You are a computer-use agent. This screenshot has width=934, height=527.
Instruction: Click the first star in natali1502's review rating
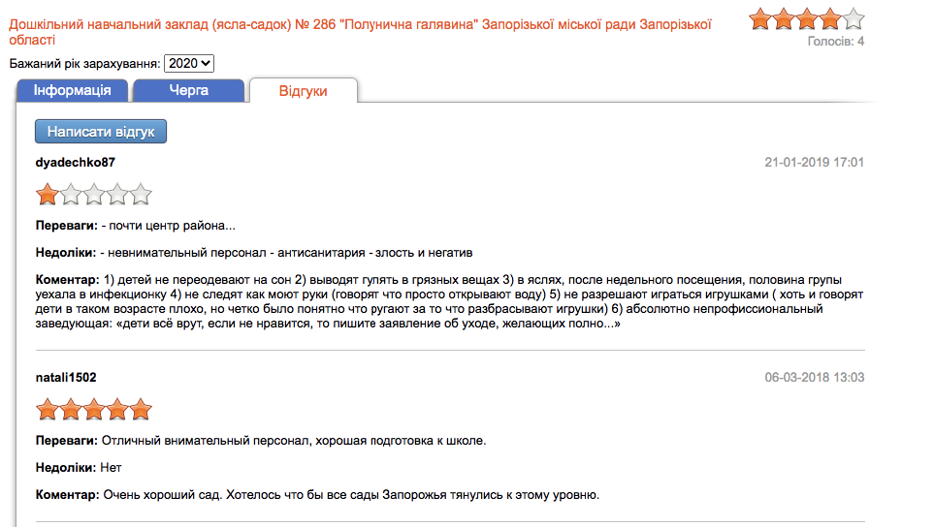pyautogui.click(x=47, y=410)
